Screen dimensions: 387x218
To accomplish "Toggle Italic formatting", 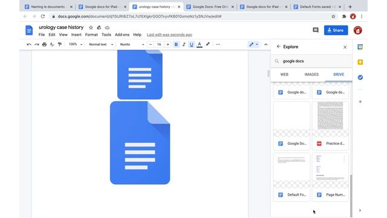I will [184, 44].
